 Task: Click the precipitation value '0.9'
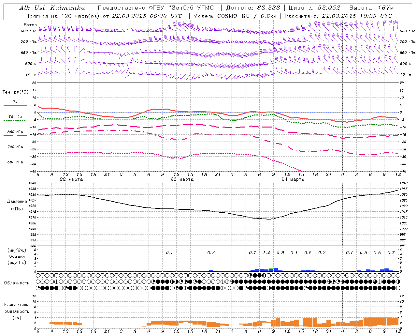280,253
